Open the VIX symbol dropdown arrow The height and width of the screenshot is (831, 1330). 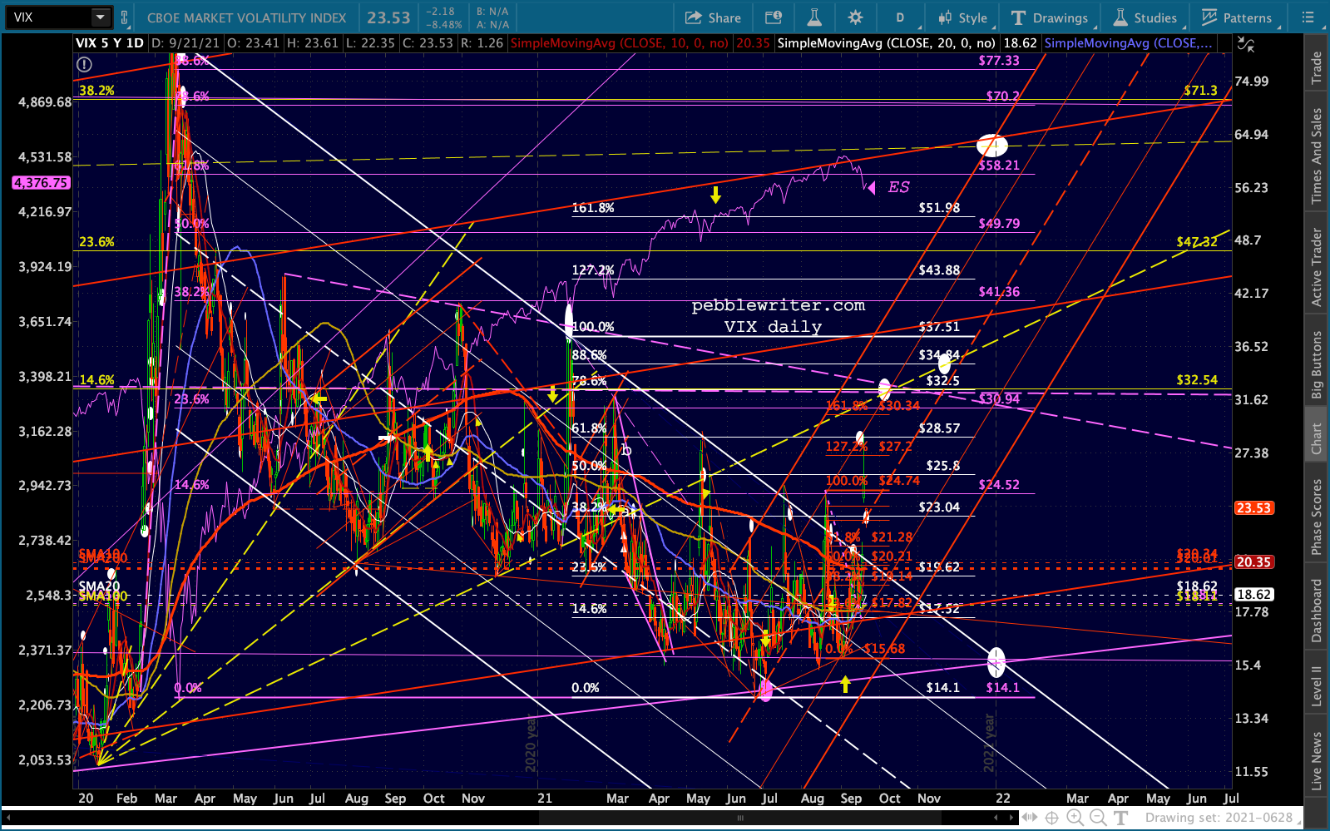click(101, 17)
